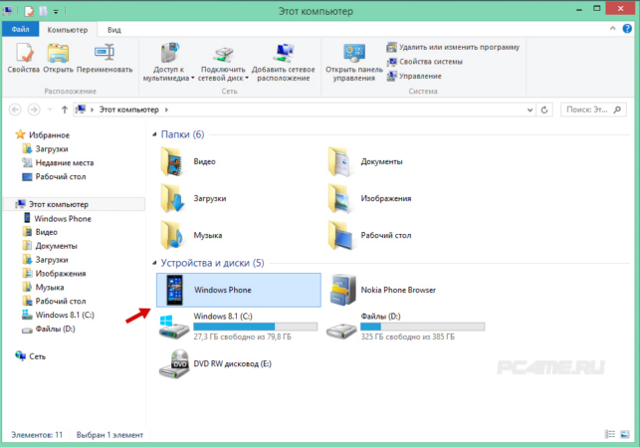Select Сеть in the navigation pane

tap(31, 356)
